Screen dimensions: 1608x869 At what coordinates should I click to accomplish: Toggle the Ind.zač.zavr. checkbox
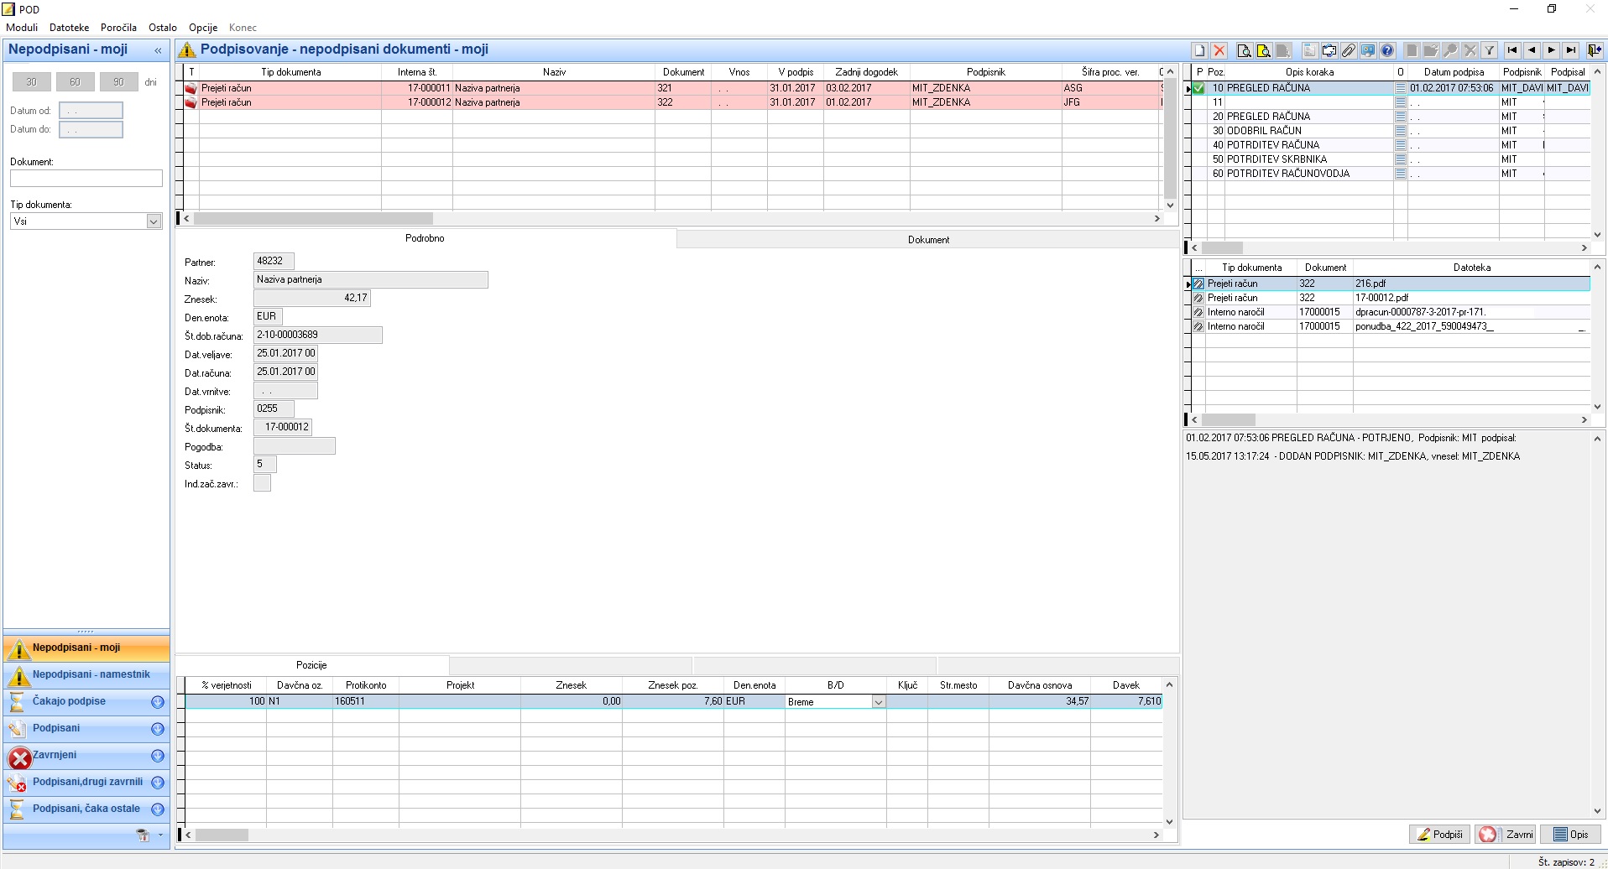pos(262,483)
